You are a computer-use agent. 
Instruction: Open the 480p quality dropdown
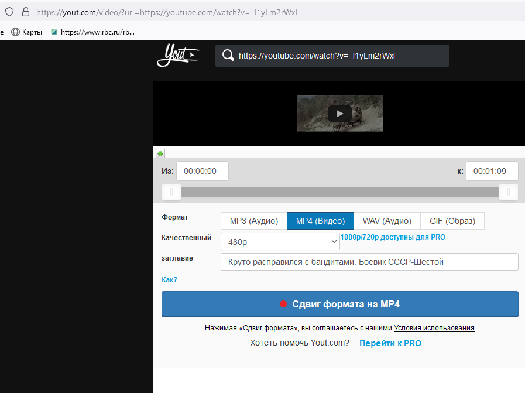point(280,241)
